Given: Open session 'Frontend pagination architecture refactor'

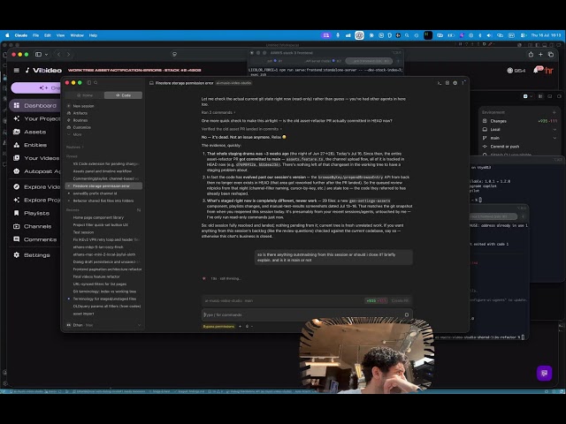Looking at the screenshot, I should 104,269.
